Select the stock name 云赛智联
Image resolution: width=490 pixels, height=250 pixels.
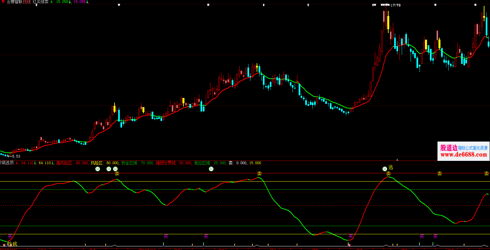(x=14, y=2)
